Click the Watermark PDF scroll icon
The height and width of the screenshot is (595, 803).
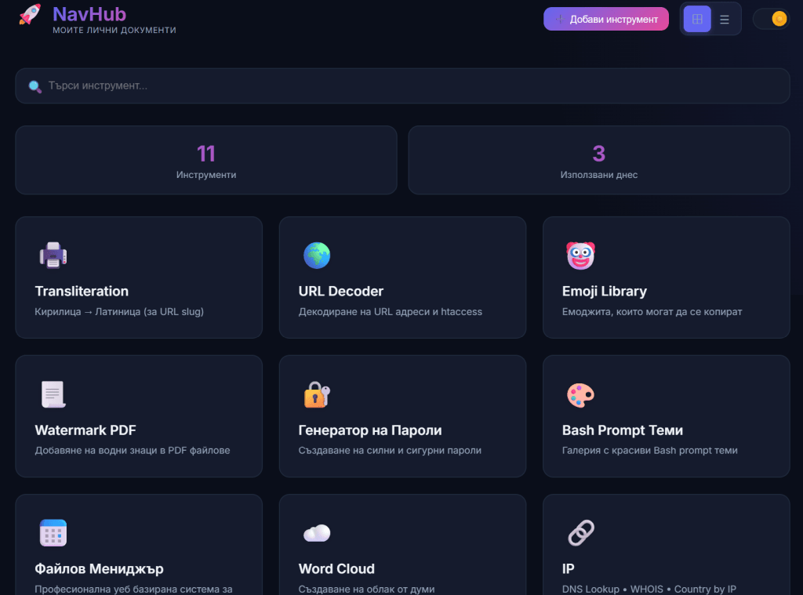(53, 394)
